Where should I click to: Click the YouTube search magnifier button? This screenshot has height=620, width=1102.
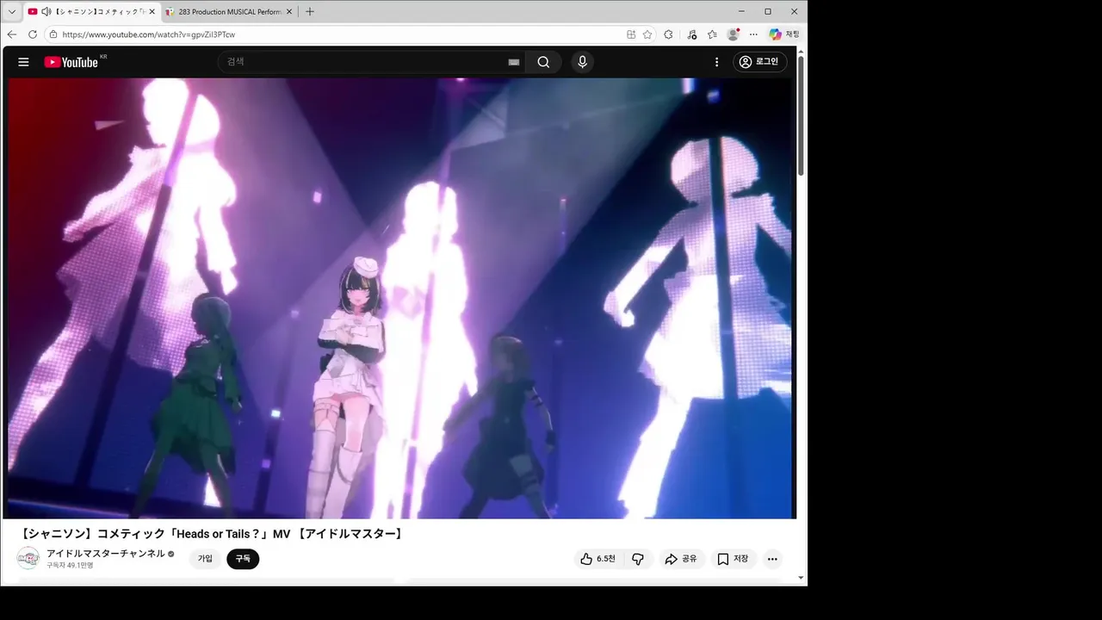point(543,62)
